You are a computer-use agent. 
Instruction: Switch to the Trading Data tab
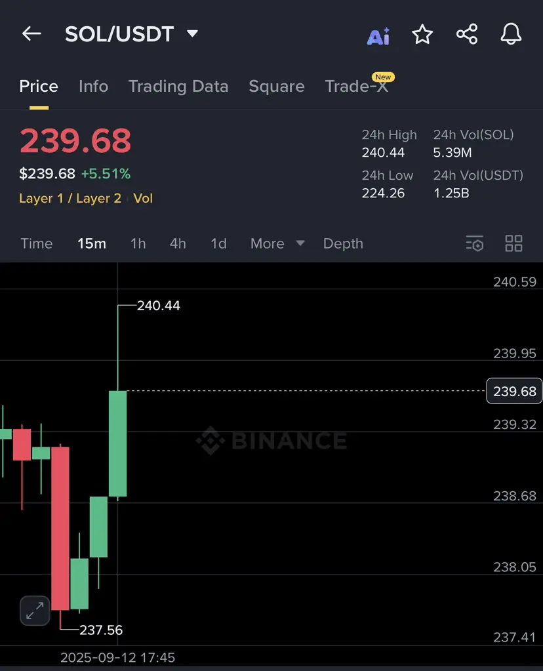point(178,87)
